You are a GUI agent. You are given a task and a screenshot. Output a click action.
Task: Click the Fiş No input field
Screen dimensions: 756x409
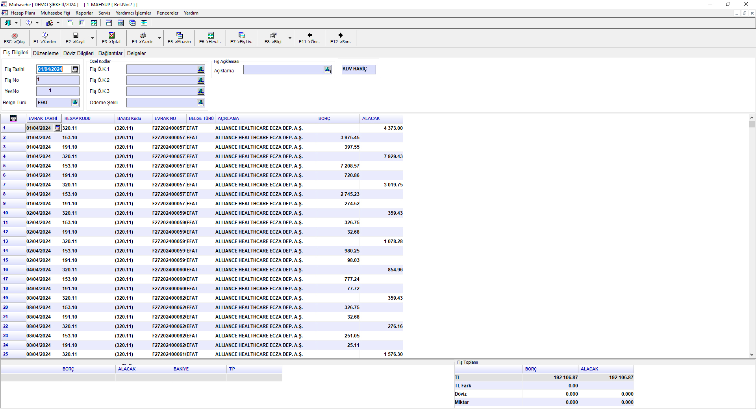click(58, 80)
